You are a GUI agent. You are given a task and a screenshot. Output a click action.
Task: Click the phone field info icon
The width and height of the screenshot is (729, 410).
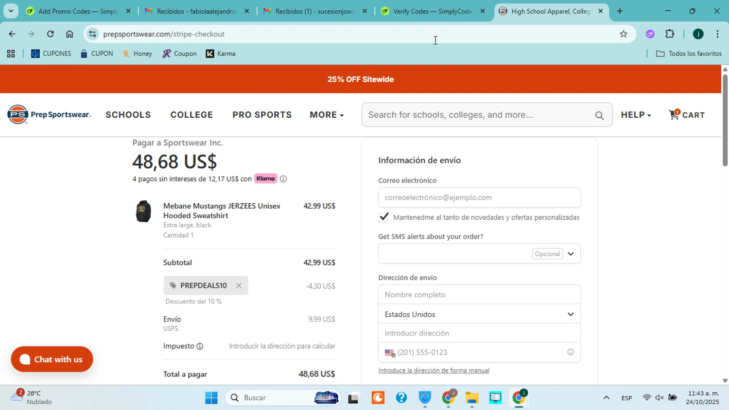click(571, 352)
